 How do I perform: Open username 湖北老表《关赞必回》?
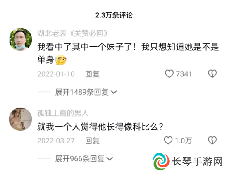click(x=72, y=33)
